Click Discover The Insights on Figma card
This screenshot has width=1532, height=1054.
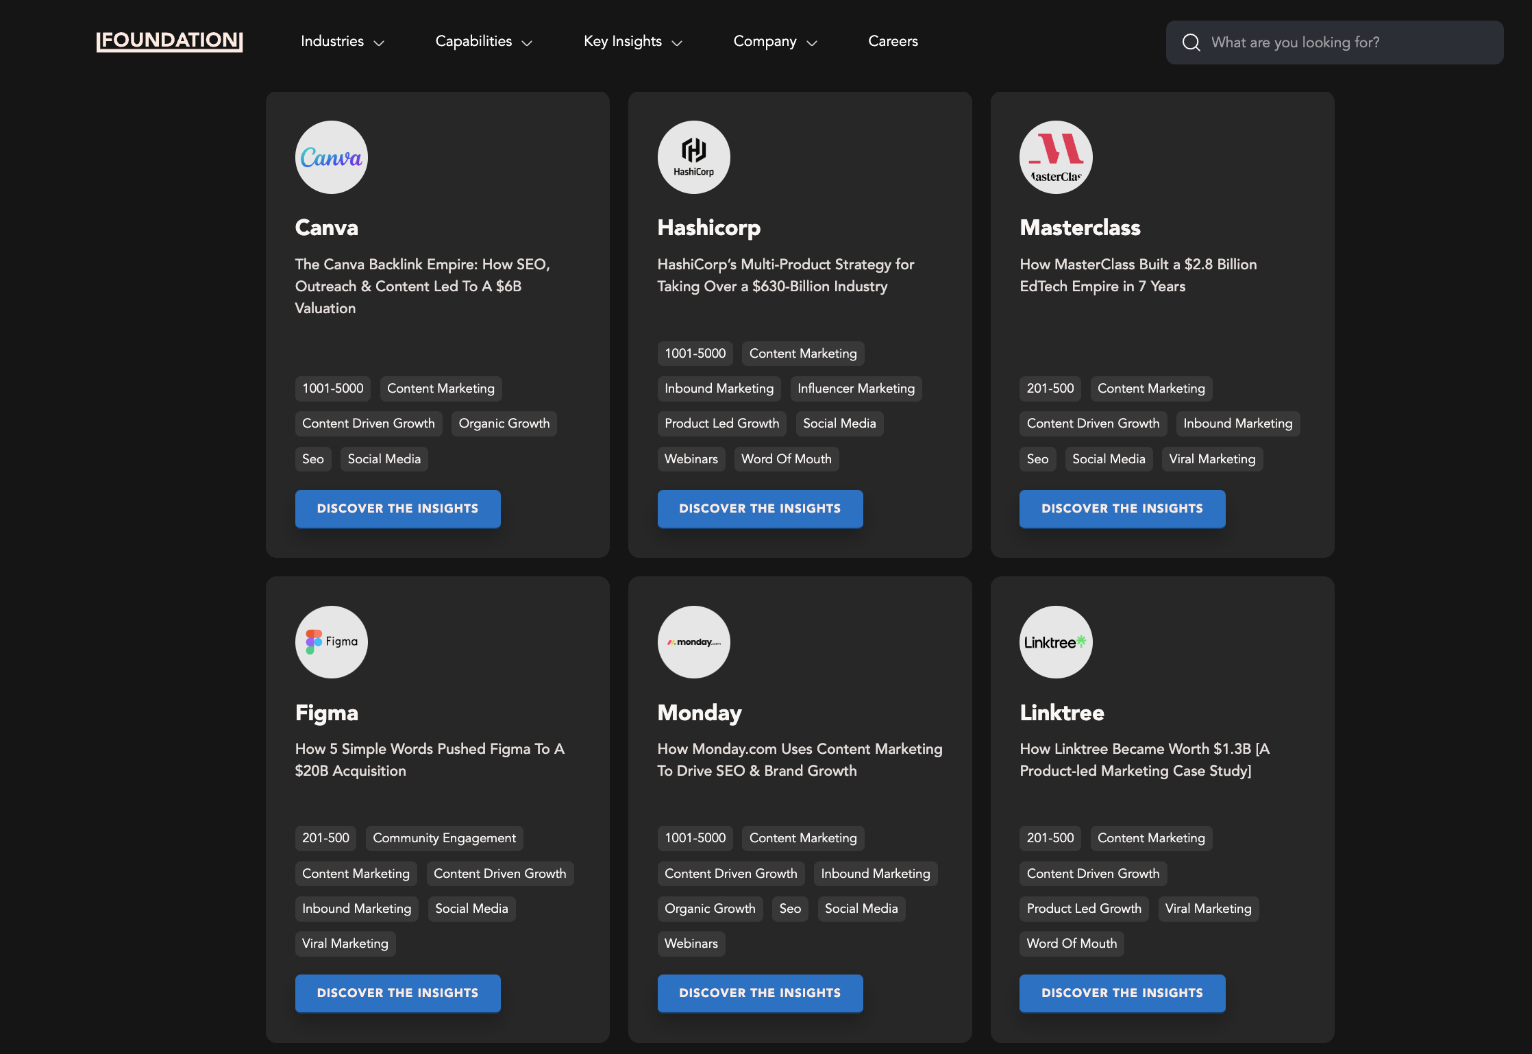[398, 993]
